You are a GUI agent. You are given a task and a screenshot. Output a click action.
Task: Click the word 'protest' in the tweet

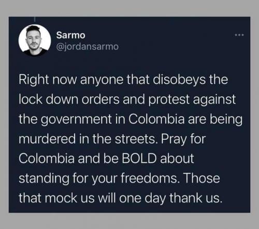pos(169,100)
